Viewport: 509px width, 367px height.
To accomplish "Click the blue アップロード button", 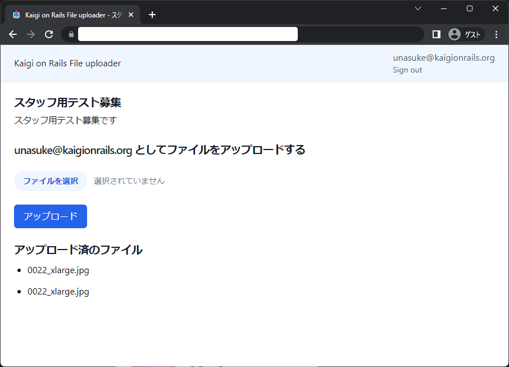I will 51,216.
